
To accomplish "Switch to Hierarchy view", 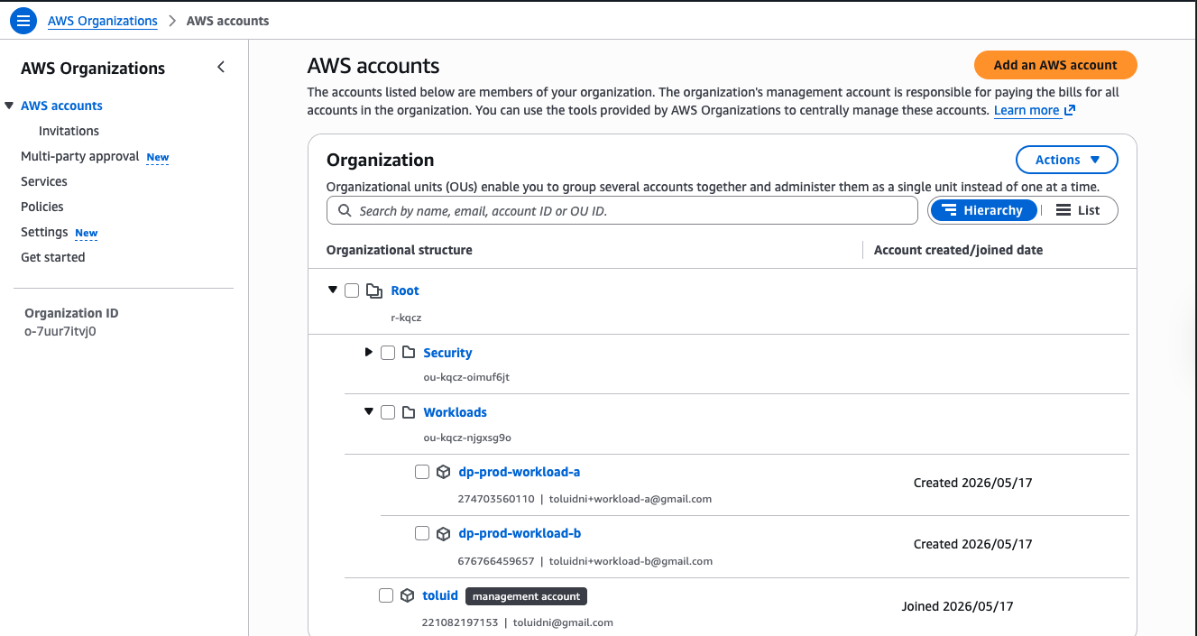I will 983,210.
